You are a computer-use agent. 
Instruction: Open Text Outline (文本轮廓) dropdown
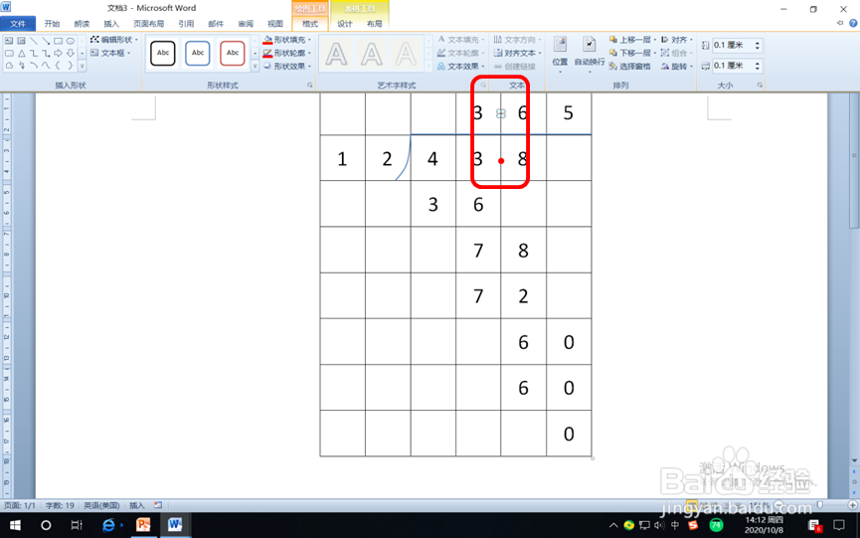tap(460, 53)
